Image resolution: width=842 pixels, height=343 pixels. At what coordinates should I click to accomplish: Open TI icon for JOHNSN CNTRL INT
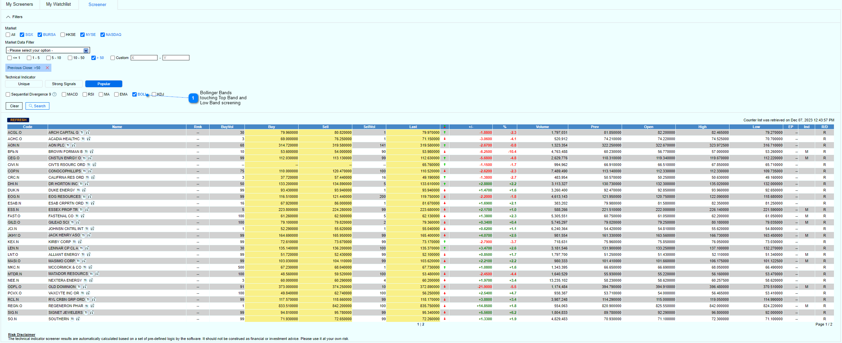coord(87,229)
